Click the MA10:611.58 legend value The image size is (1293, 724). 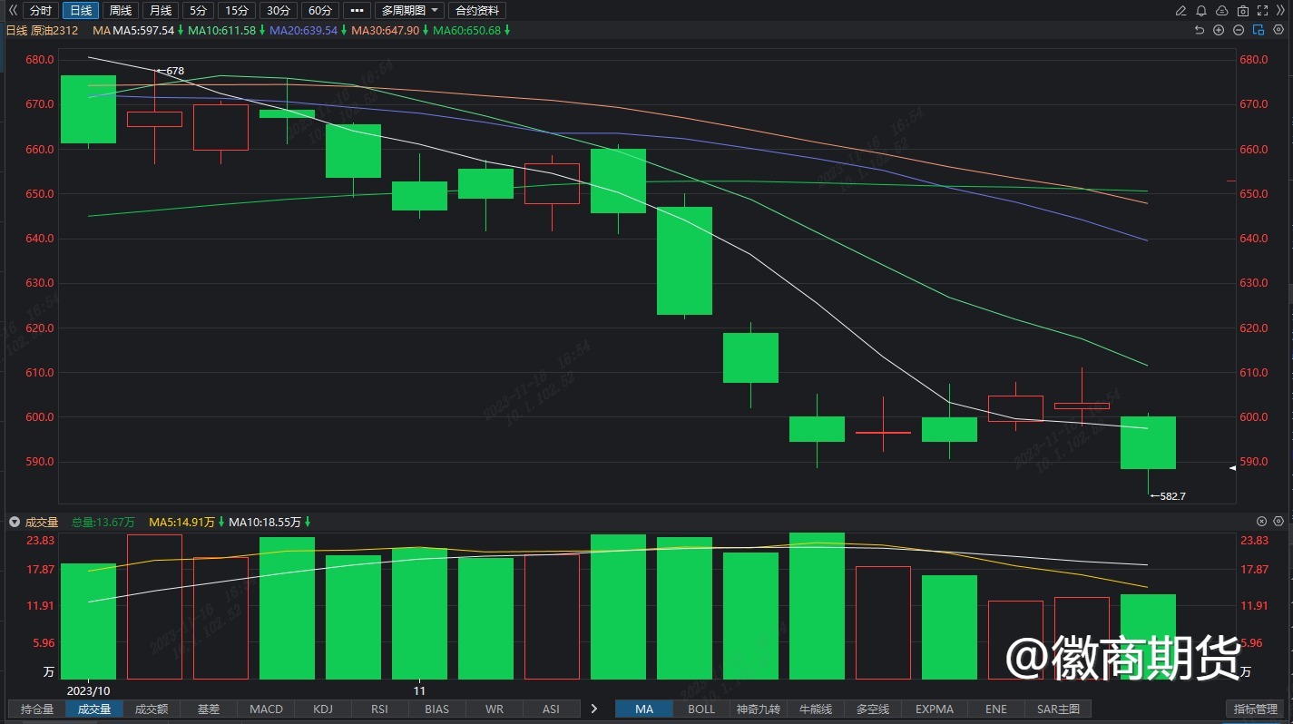(x=221, y=30)
